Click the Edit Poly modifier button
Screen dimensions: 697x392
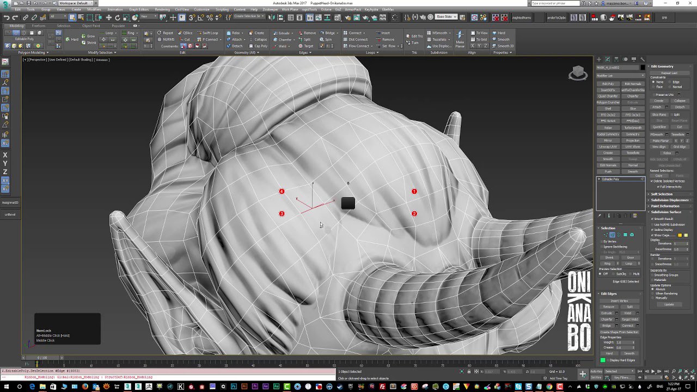[608, 84]
